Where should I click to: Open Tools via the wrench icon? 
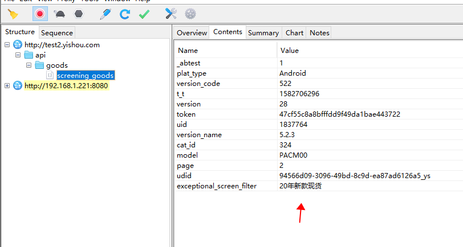tap(171, 14)
